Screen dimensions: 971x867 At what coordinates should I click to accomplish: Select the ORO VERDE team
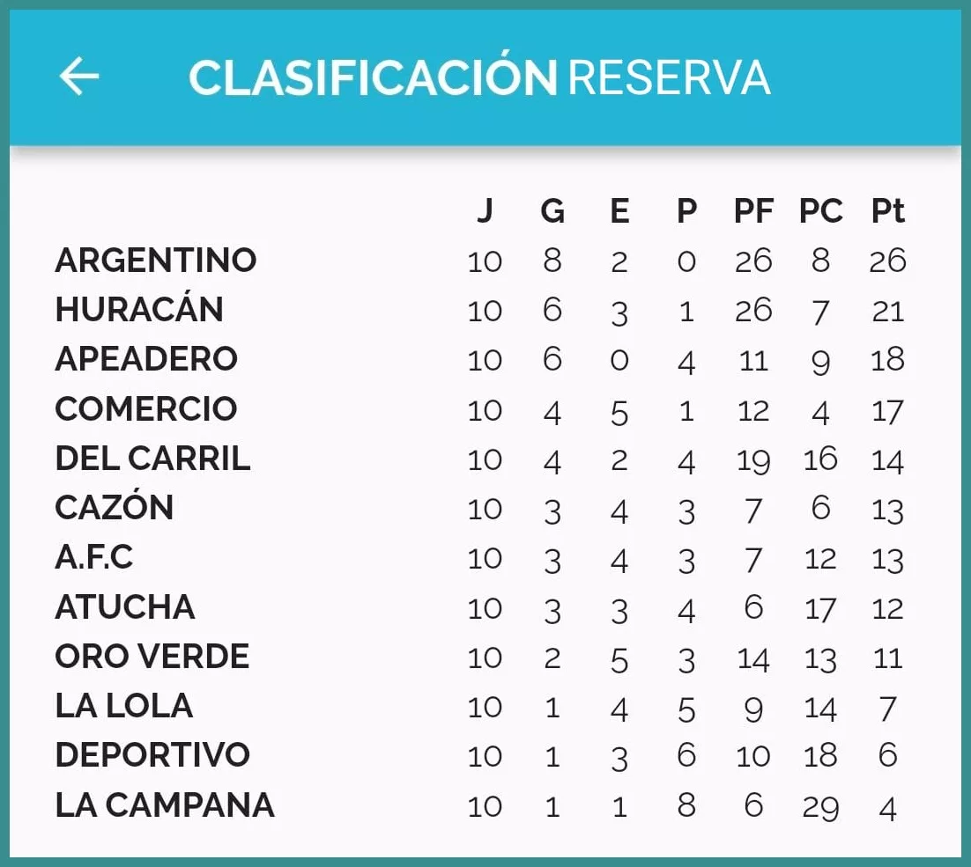tap(152, 657)
